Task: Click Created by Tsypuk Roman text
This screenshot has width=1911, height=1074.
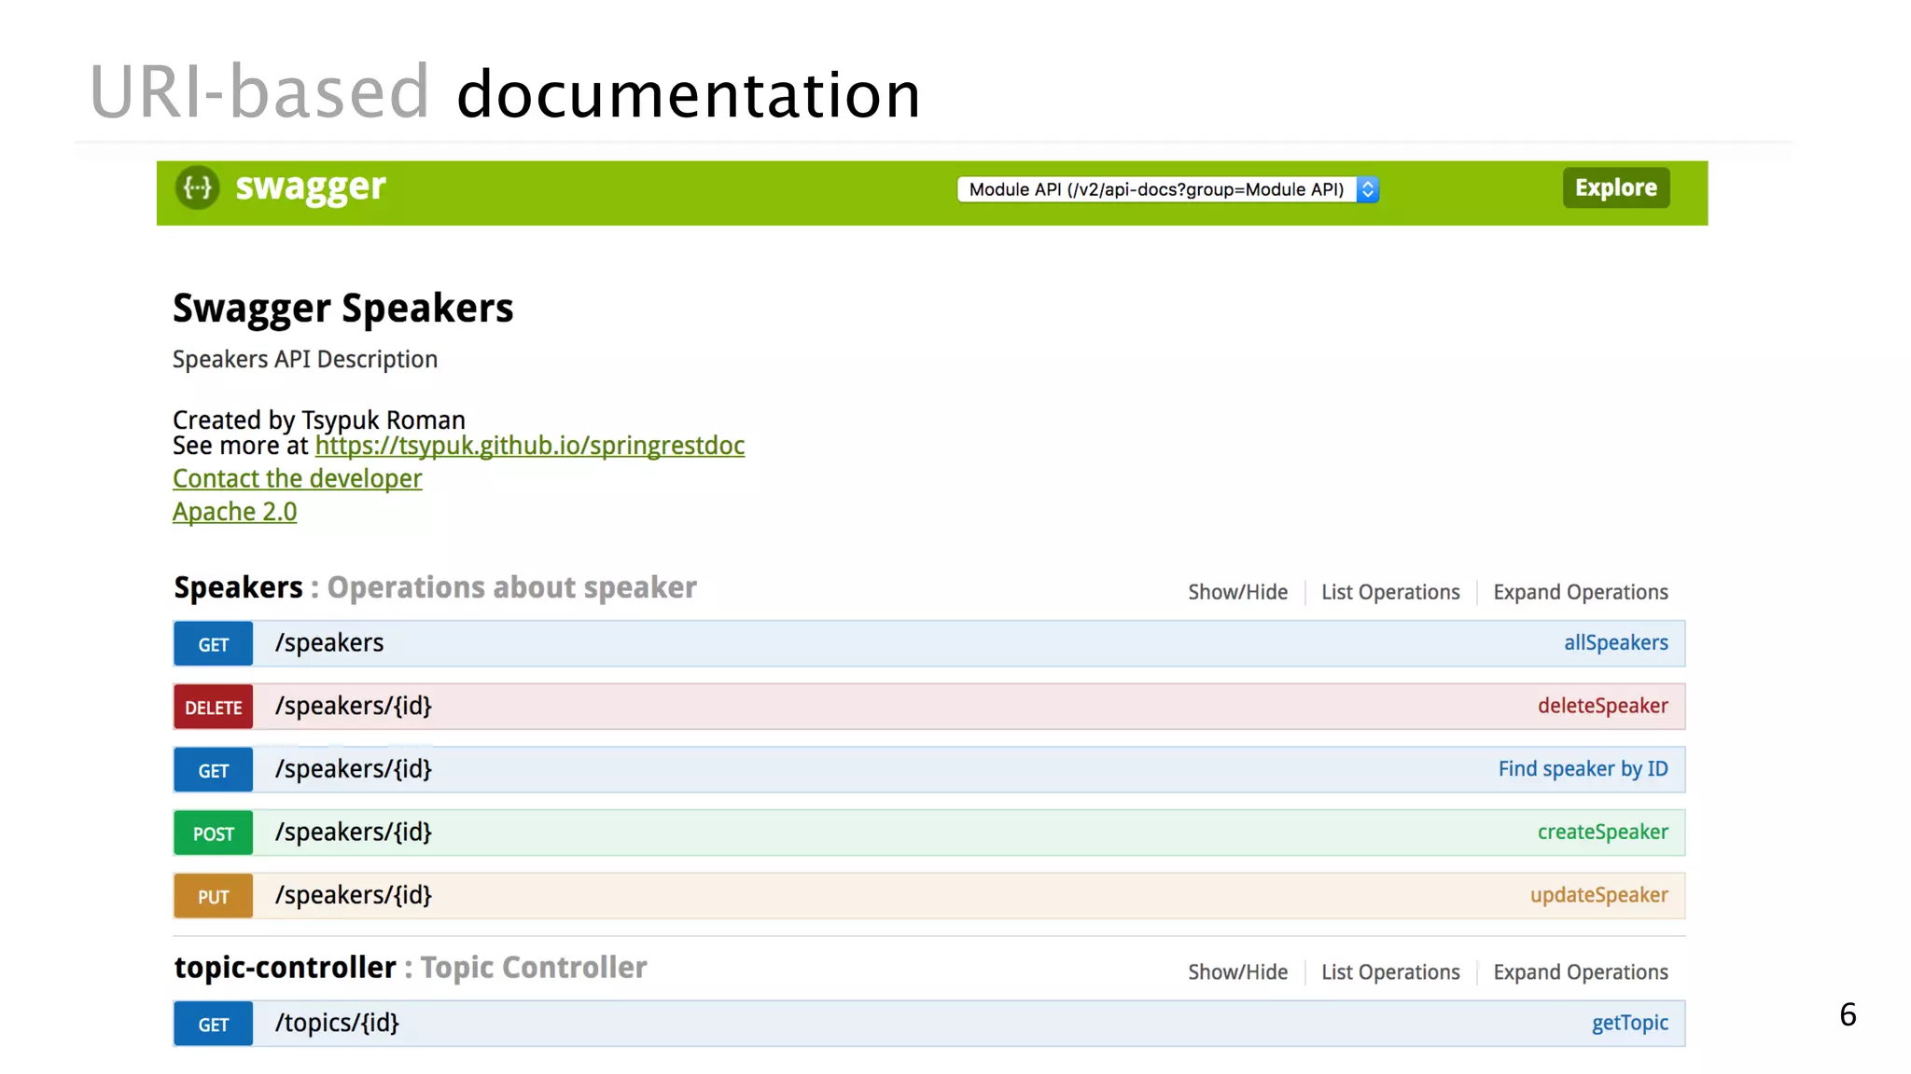Action: (319, 420)
